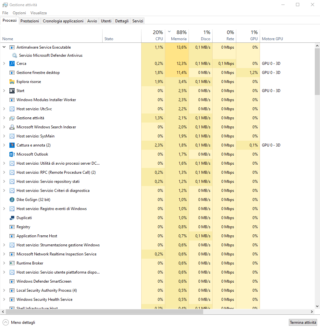Switch to the Prestazioni tab

point(30,21)
